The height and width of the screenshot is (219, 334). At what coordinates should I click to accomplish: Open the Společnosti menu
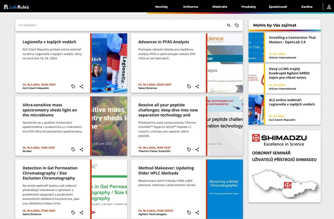pyautogui.click(x=278, y=7)
